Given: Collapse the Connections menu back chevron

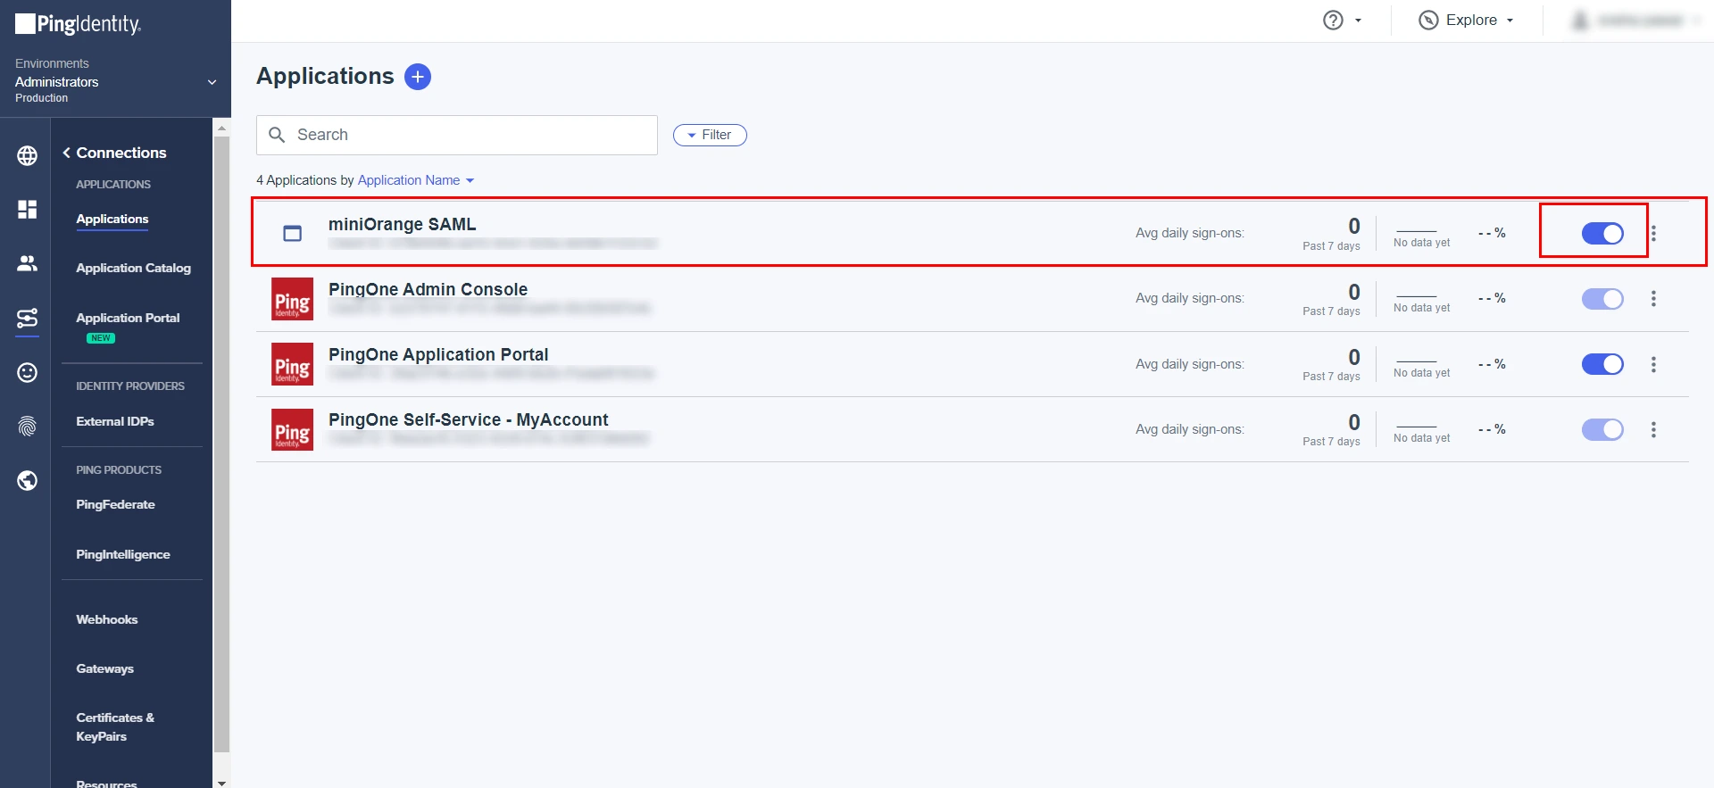Looking at the screenshot, I should coord(66,153).
